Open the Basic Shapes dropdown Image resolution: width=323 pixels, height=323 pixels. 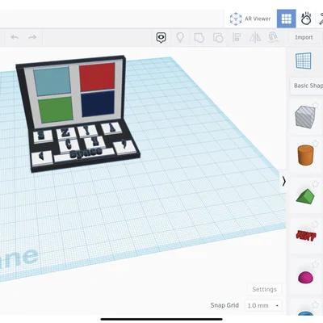tap(307, 86)
